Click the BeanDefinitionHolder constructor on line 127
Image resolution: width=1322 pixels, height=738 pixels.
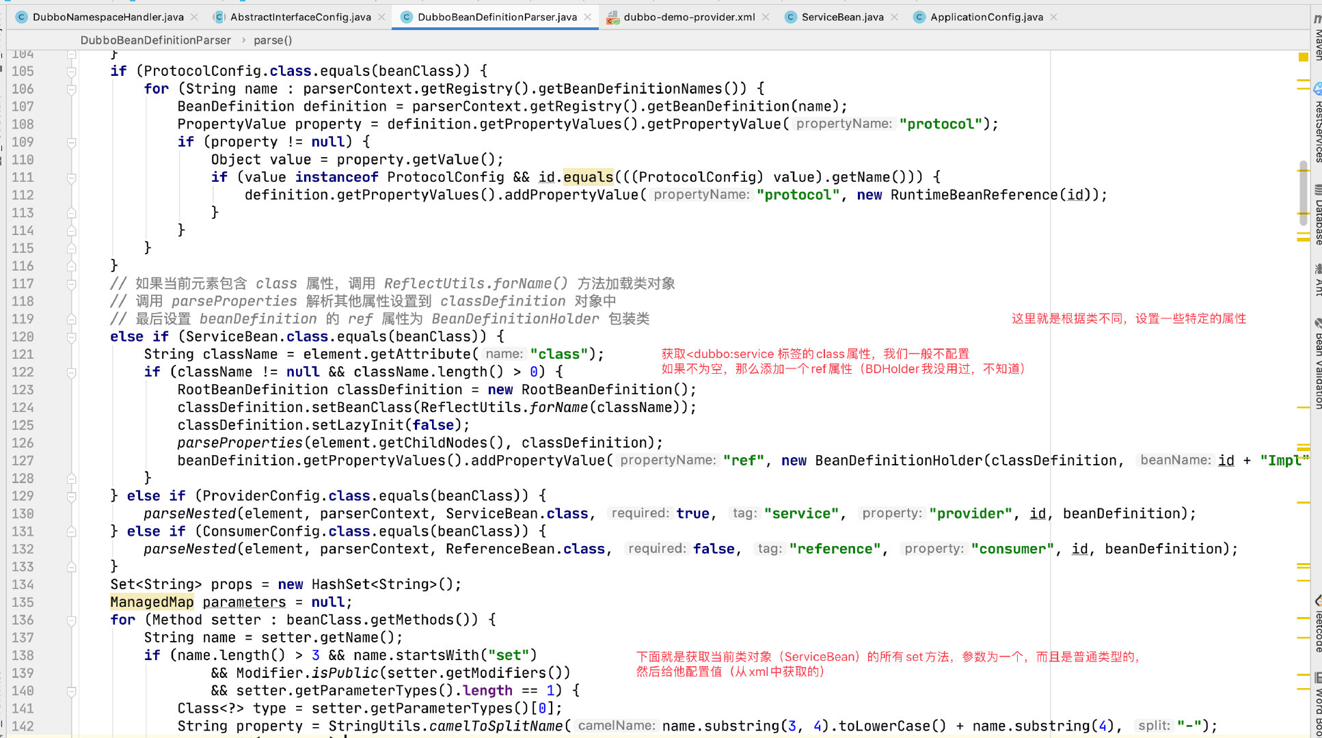(x=899, y=461)
